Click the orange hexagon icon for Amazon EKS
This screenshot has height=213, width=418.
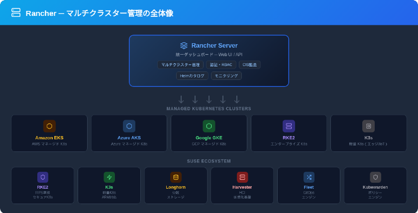(x=49, y=126)
